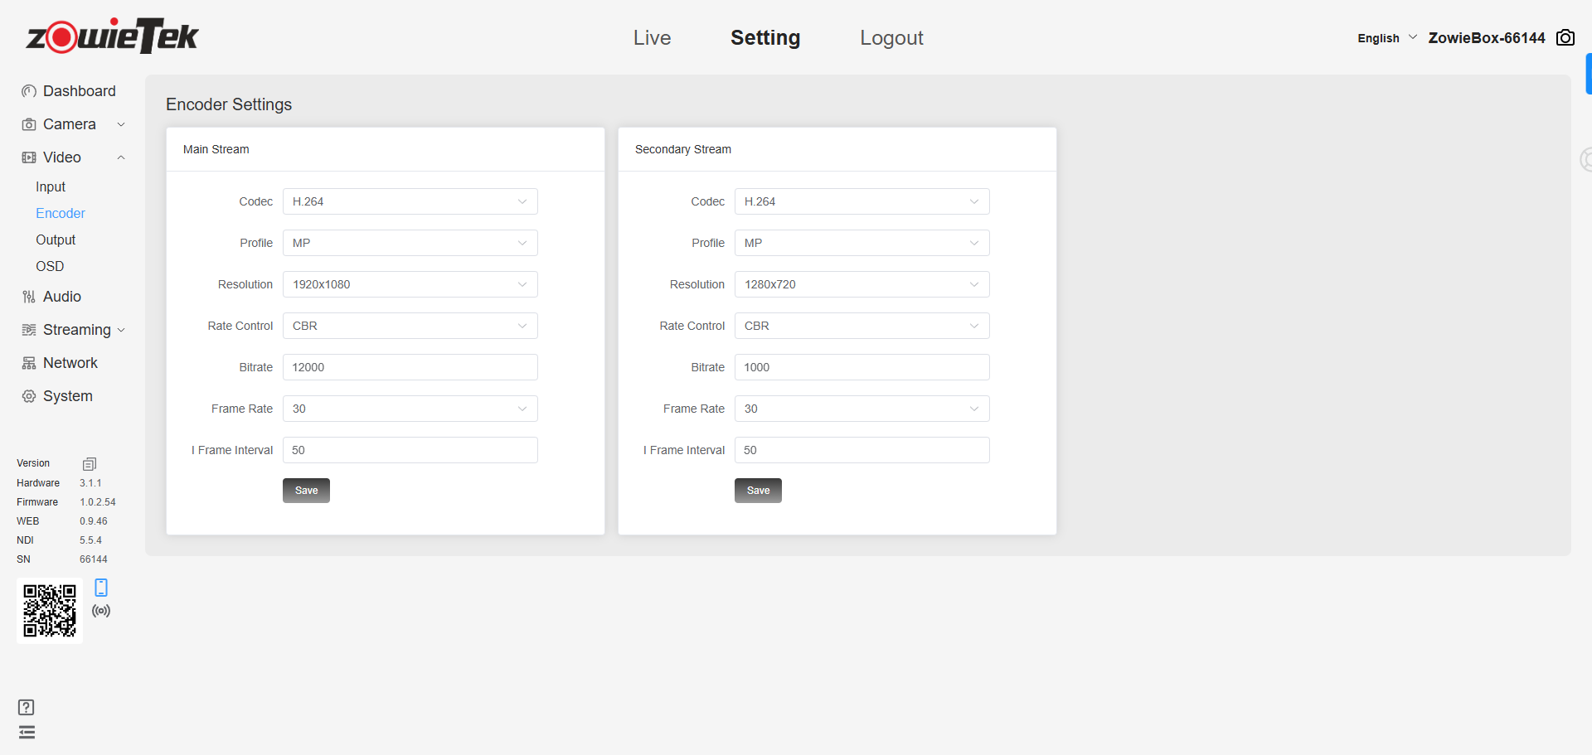Image resolution: width=1592 pixels, height=755 pixels.
Task: Open the Main Stream Rate Control dropdown
Action: (x=410, y=326)
